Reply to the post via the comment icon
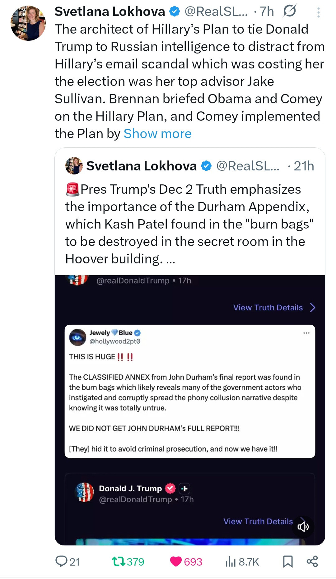 coord(61,561)
